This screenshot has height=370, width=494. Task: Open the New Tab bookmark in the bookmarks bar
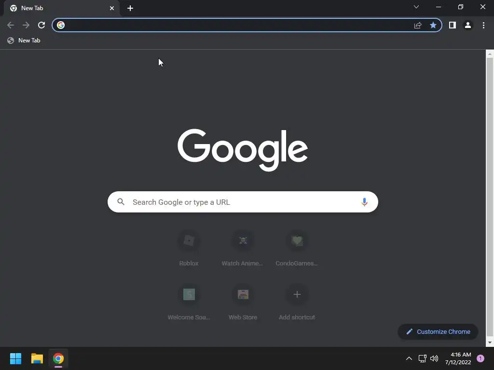pos(24,40)
